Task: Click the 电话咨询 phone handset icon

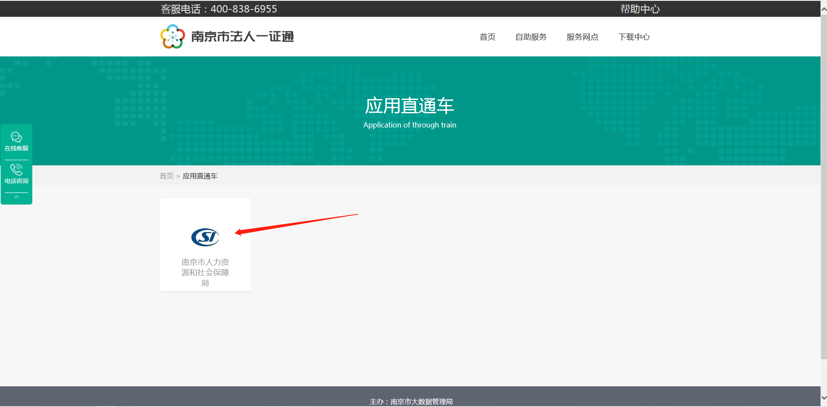Action: click(16, 170)
